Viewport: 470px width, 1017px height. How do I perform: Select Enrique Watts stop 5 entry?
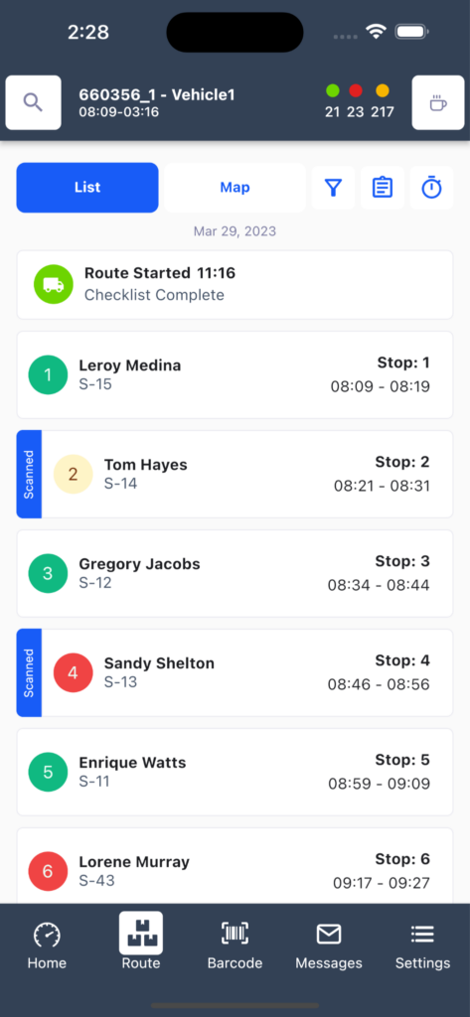(235, 772)
